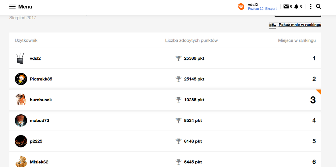The image size is (336, 167).
Task: Click 'Poziom 32, Ekspert' level text
Action: [x=262, y=9]
